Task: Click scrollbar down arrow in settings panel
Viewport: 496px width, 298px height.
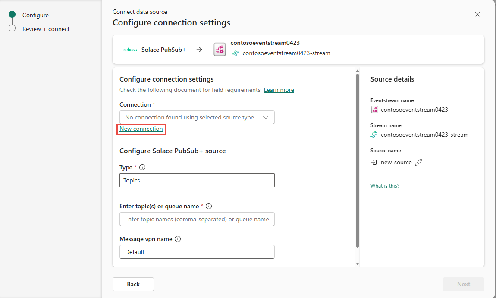Action: 358,264
